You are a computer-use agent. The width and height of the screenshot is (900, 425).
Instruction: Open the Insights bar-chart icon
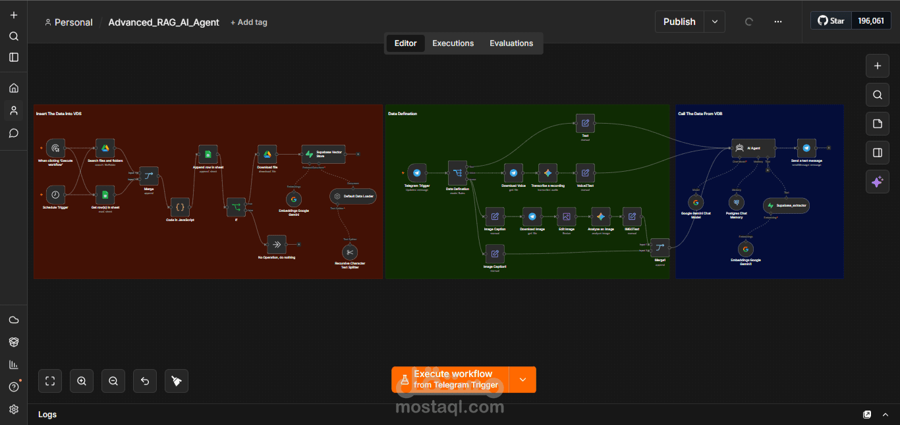click(x=14, y=364)
